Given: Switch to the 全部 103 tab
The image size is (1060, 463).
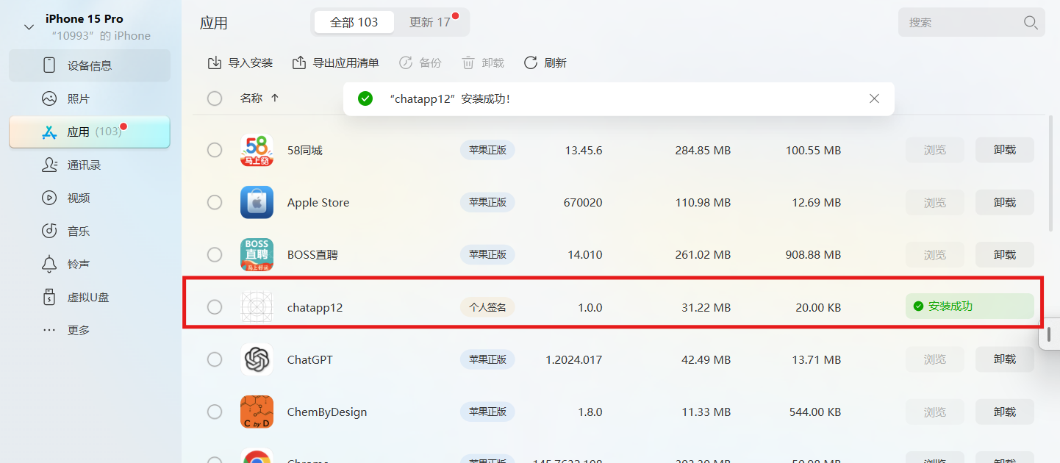Looking at the screenshot, I should 354,22.
